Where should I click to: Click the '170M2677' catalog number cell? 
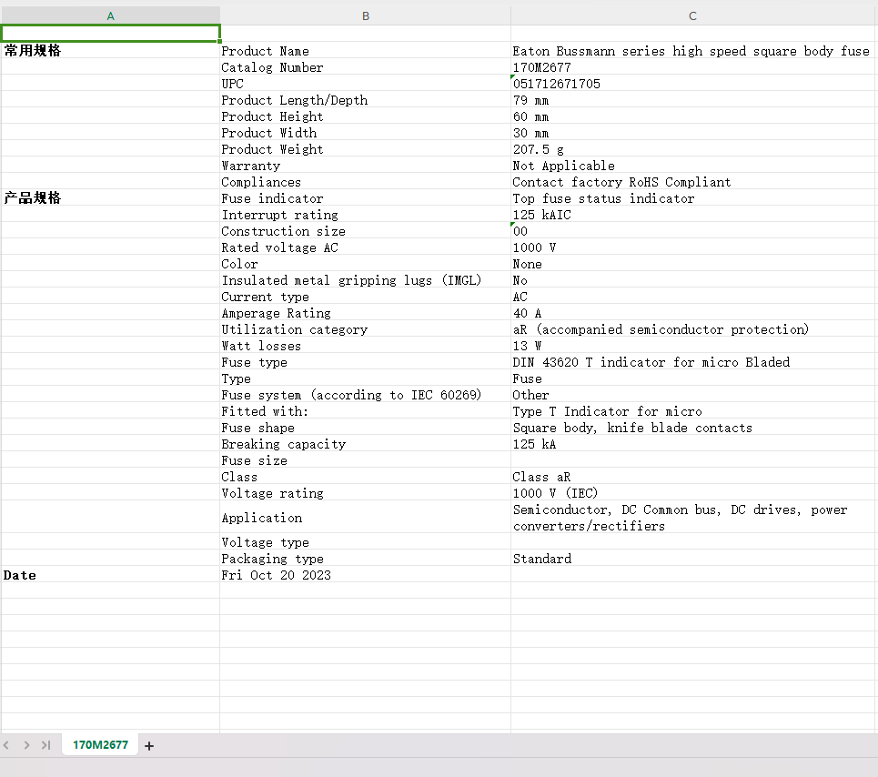[x=692, y=67]
